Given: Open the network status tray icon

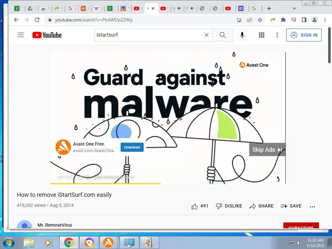Looking at the screenshot, I should pyautogui.click(x=291, y=243).
